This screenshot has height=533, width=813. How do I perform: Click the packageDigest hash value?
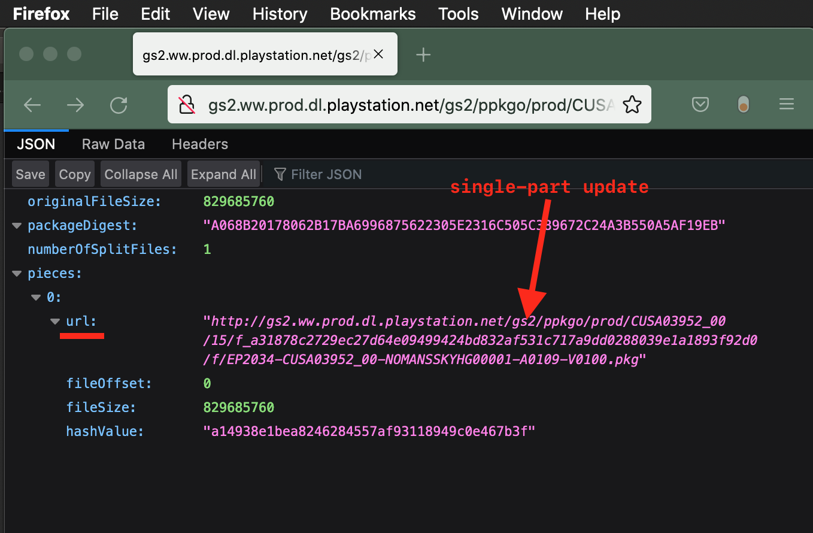coord(465,226)
